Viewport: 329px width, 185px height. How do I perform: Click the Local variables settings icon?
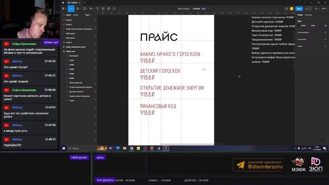pos(325,32)
